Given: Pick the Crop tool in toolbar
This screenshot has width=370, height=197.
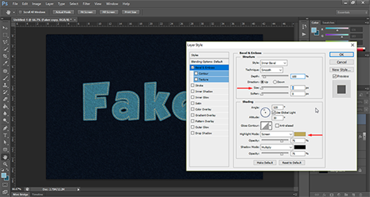Looking at the screenshot, I should [x=5, y=56].
